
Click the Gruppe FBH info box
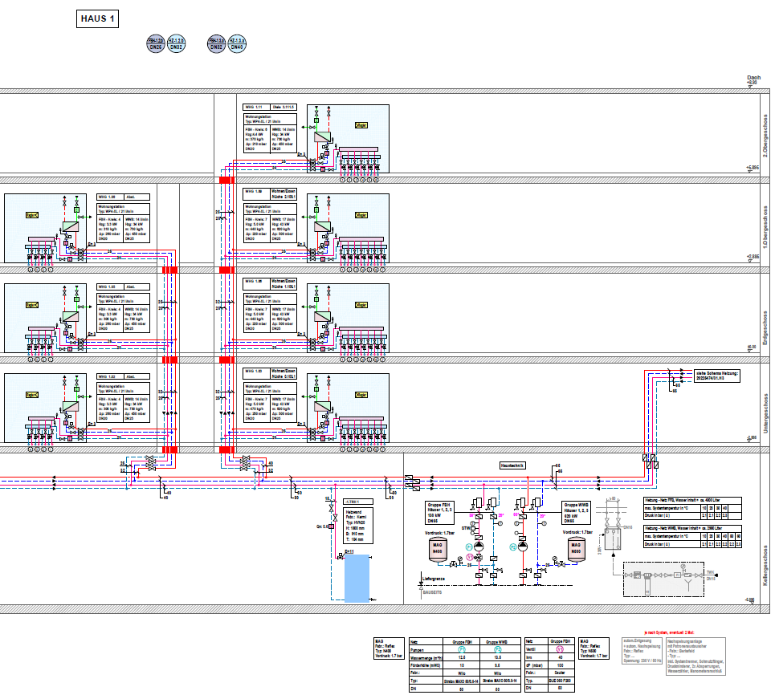(x=440, y=514)
